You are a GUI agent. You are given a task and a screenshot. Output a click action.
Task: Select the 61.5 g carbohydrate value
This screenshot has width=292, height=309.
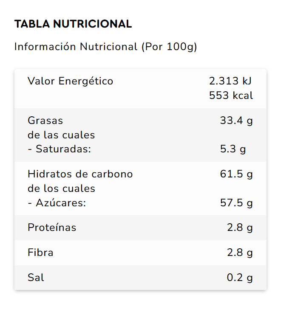click(x=236, y=174)
